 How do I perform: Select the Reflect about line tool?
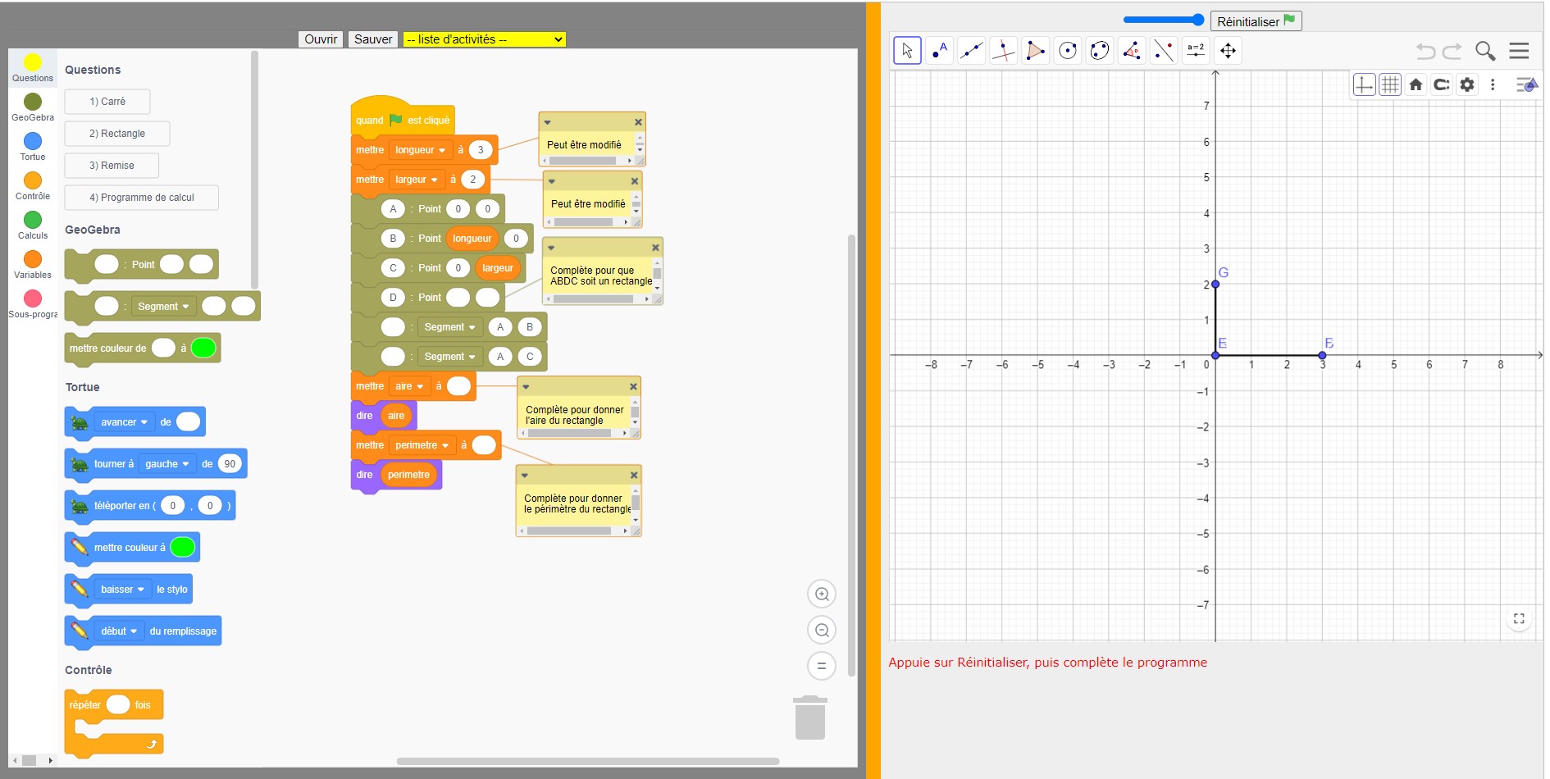[x=1164, y=51]
